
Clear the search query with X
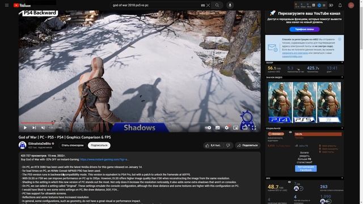click(208, 5)
